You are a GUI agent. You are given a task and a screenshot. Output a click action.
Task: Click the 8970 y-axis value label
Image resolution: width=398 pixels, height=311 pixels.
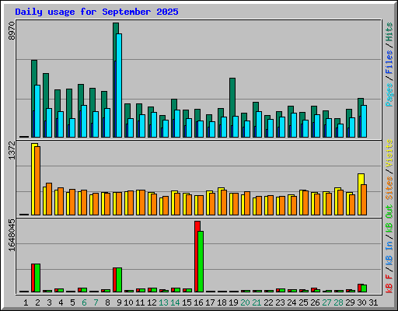(12, 31)
